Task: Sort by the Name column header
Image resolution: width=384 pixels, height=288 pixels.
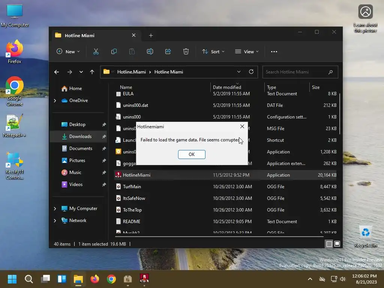Action: tap(126, 87)
